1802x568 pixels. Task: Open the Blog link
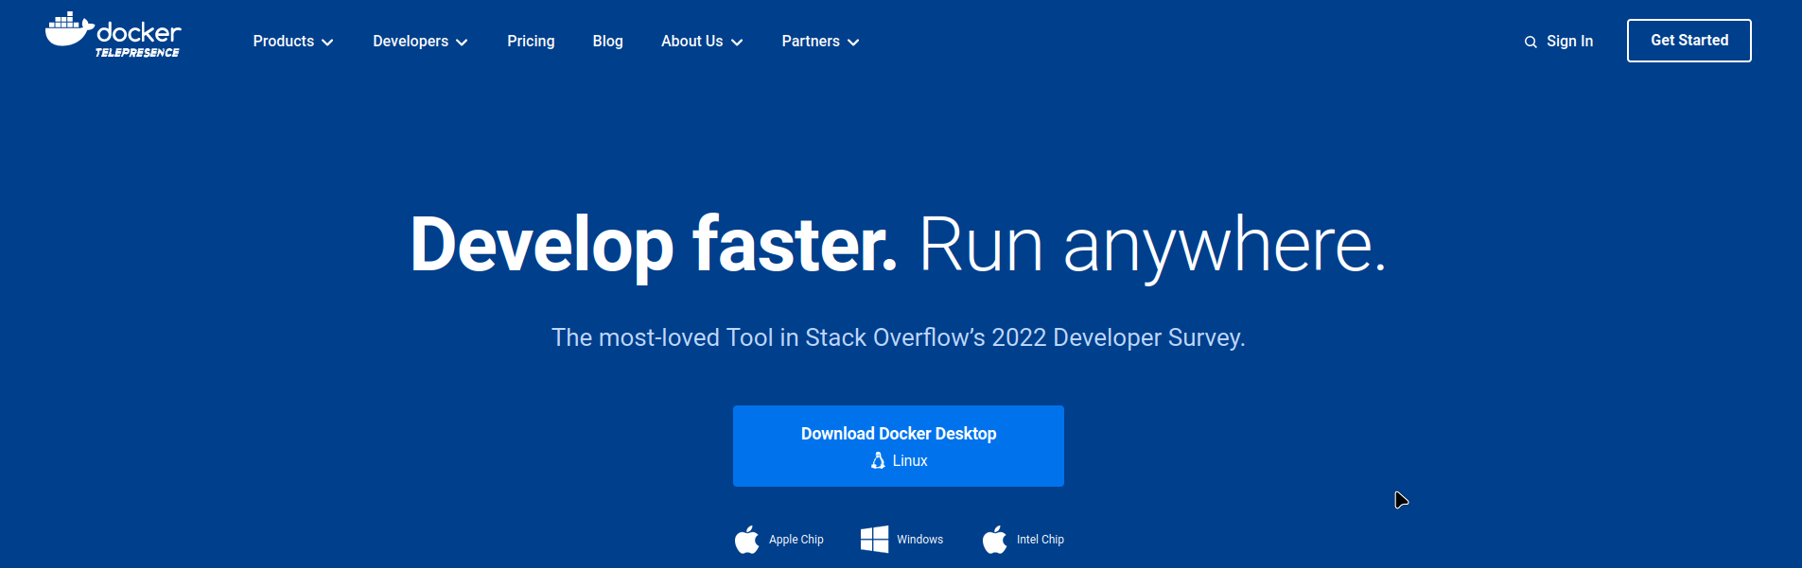click(607, 42)
